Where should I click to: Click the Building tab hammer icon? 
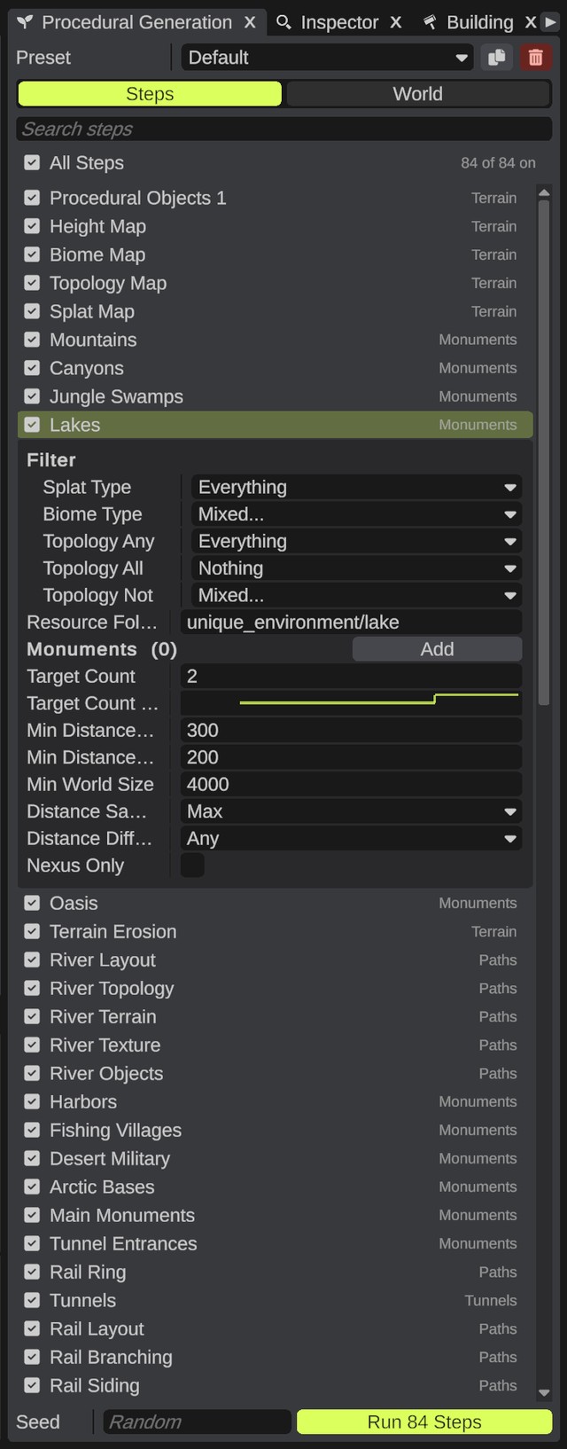430,22
